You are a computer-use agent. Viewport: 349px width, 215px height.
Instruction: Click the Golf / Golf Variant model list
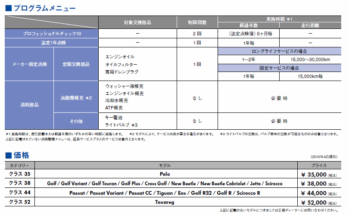tap(165, 184)
